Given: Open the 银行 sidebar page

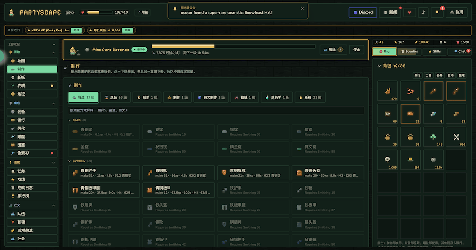Looking at the screenshot, I should click(x=32, y=120).
